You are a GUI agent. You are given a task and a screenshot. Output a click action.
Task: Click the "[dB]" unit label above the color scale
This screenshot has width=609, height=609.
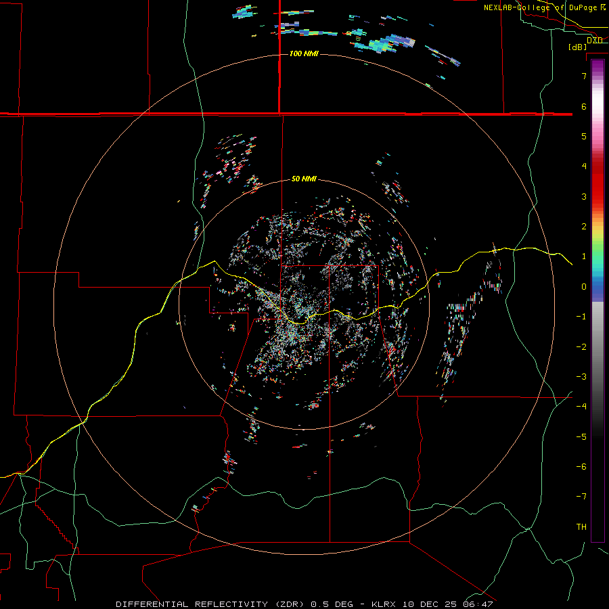pos(577,47)
